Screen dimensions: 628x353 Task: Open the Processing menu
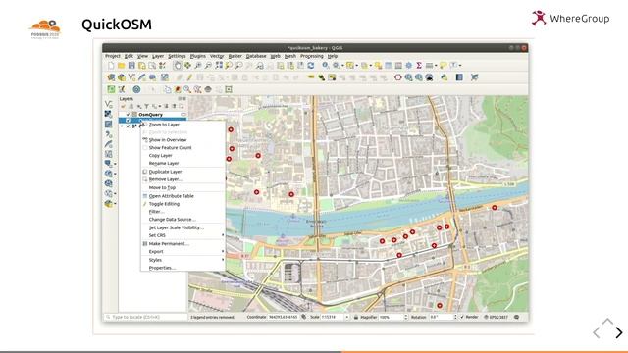pyautogui.click(x=312, y=56)
